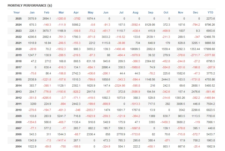Image resolution: width=225 pixels, height=151 pixels.
Task: Click the Year column header
Action: pos(17,12)
